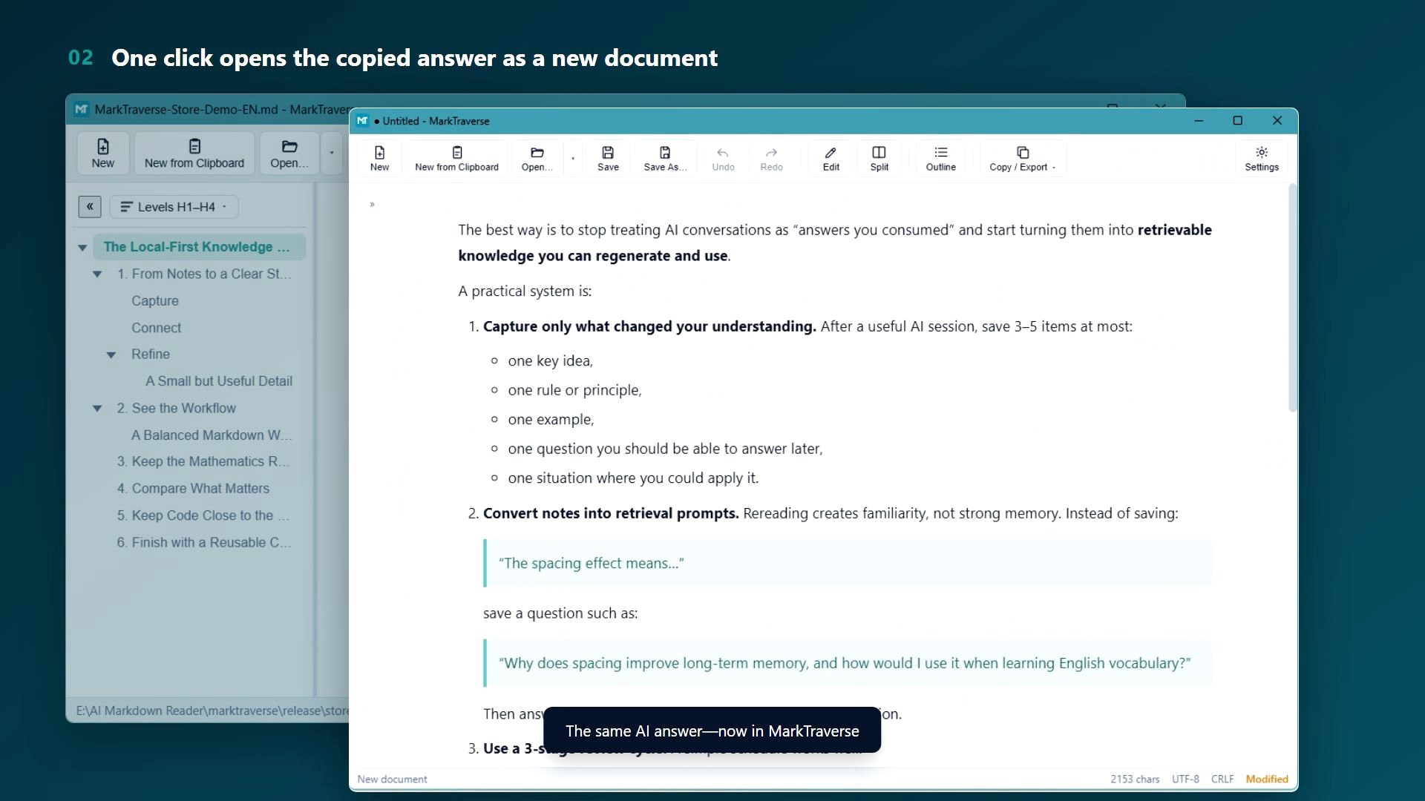The image size is (1425, 801).
Task: Collapse the 2. See the Workflow arrow
Action: (97, 408)
